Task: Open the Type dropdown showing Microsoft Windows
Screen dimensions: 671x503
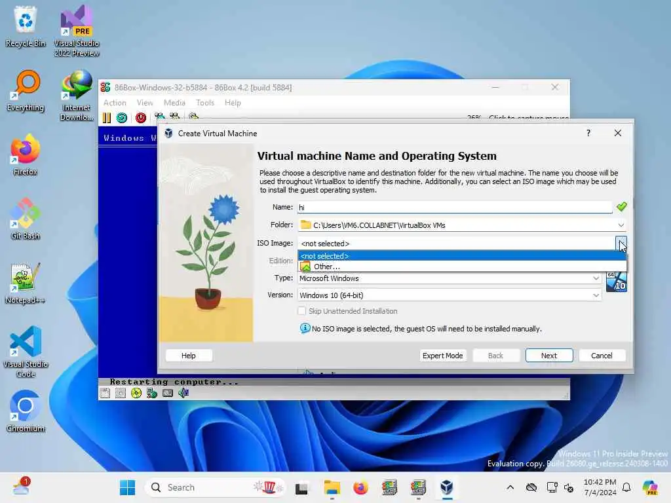Action: tap(450, 278)
